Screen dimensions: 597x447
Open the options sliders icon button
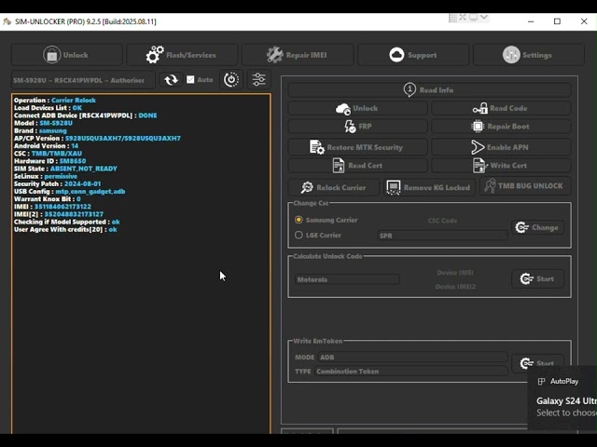(x=259, y=79)
